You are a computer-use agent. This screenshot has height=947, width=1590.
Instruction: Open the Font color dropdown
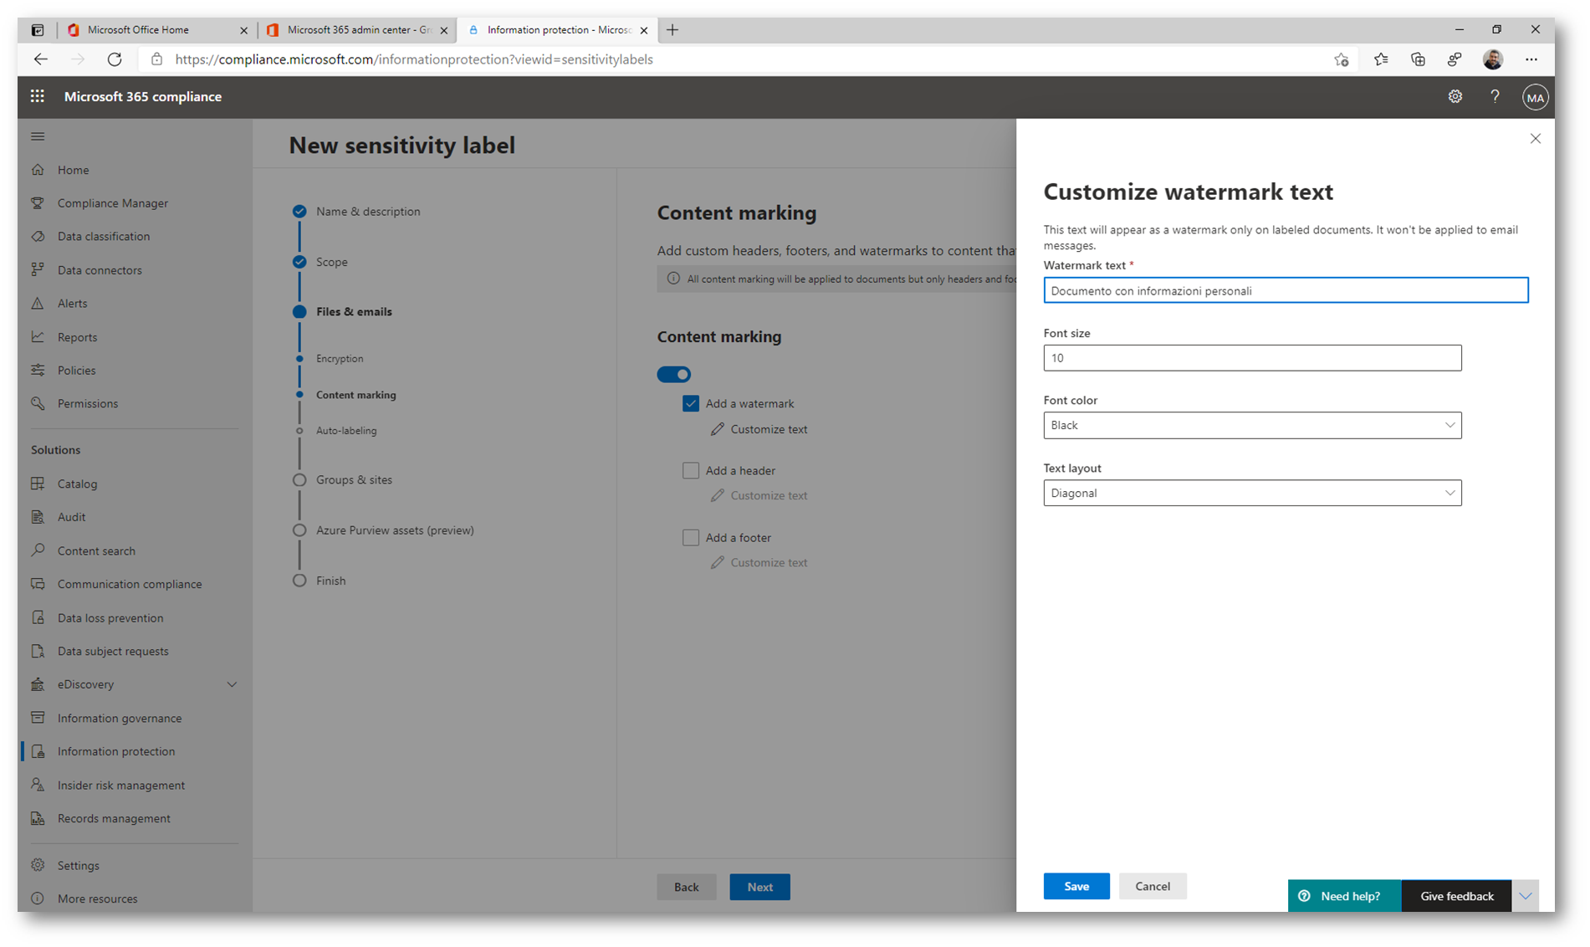point(1251,425)
